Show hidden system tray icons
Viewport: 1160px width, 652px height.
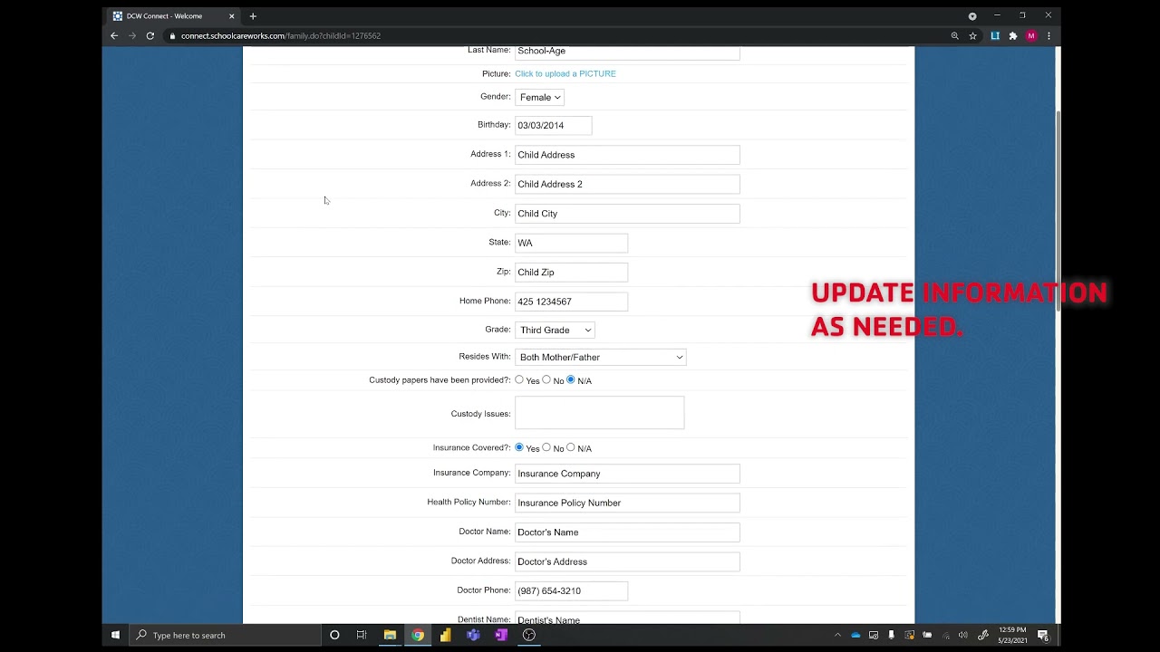pyautogui.click(x=837, y=636)
